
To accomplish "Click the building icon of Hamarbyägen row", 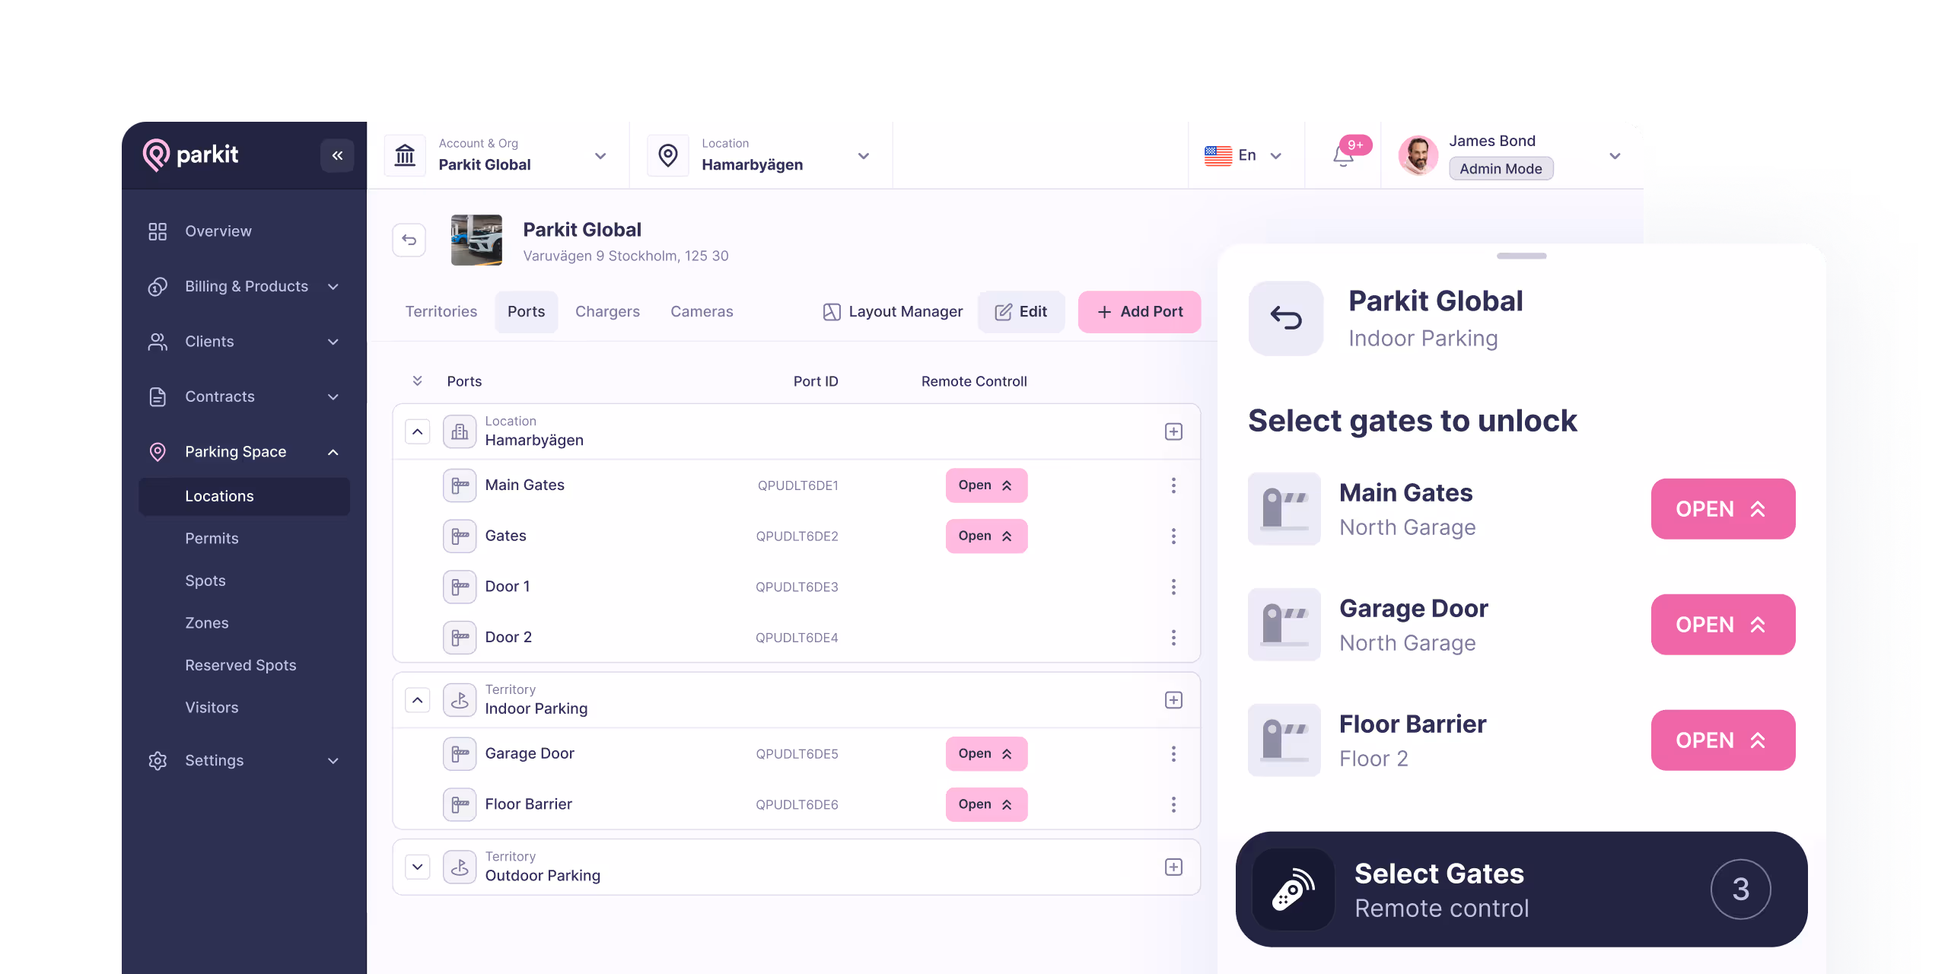I will click(460, 431).
